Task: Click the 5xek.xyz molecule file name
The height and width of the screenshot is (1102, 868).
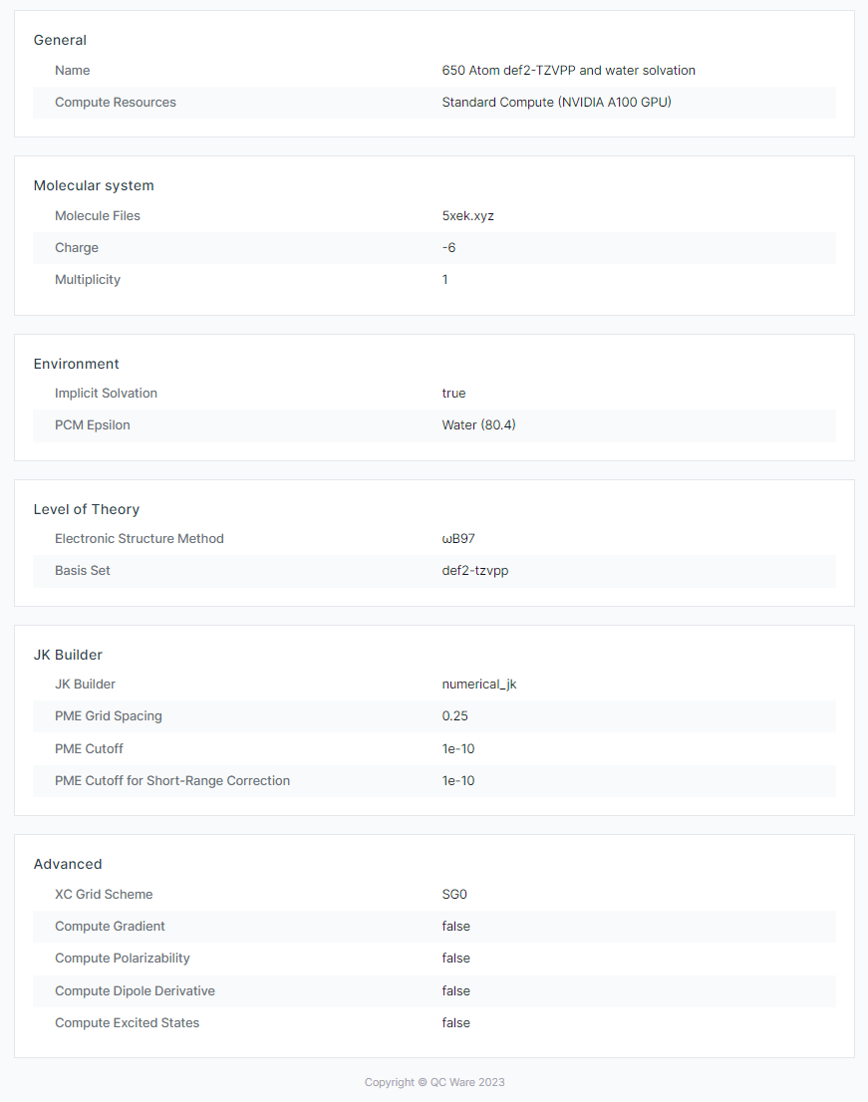Action: [x=467, y=216]
